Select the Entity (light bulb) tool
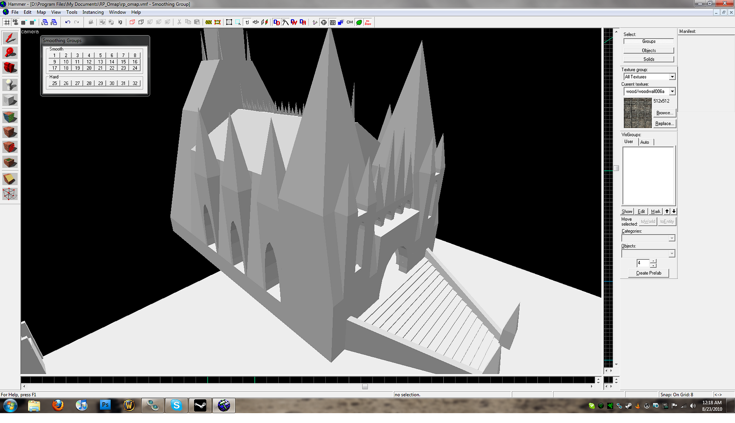This screenshot has width=735, height=423. coord(10,85)
